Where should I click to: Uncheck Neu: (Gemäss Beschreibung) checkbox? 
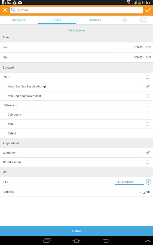tap(148, 86)
